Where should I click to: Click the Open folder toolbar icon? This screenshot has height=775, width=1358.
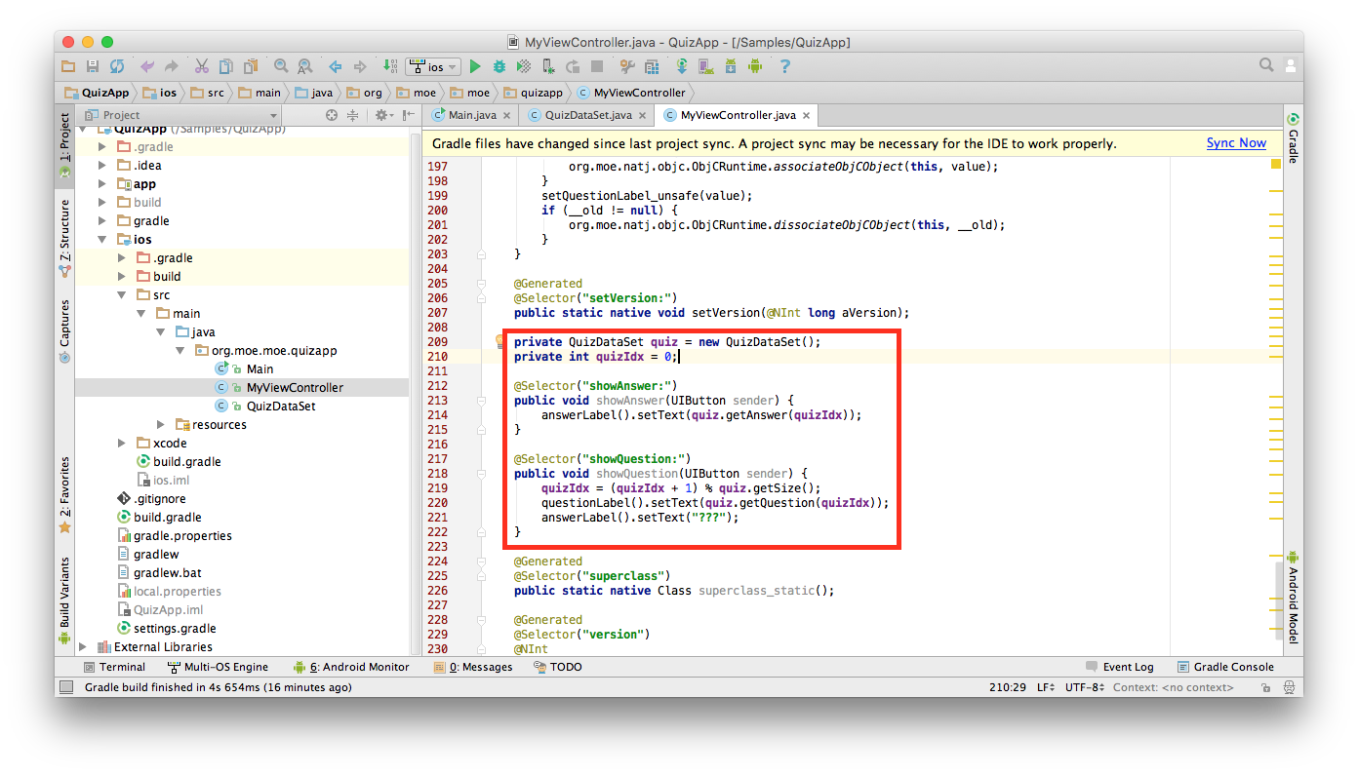68,66
